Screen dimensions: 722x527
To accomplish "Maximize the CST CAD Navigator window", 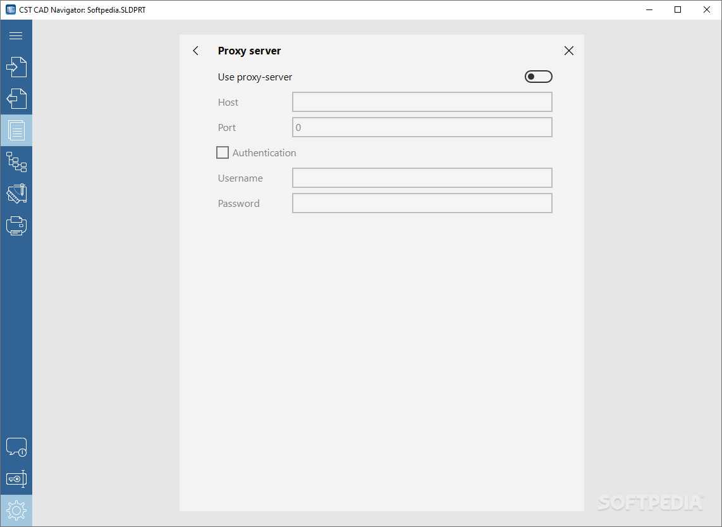I will click(678, 9).
